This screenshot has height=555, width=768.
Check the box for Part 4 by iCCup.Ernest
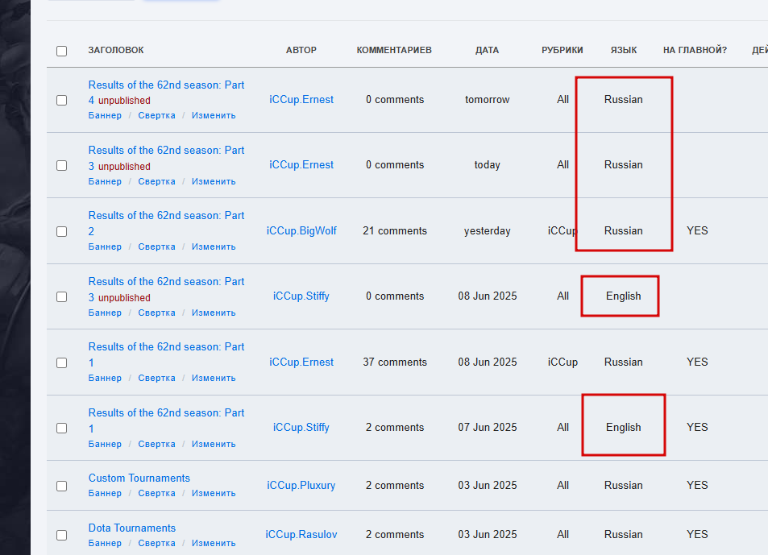coord(62,100)
